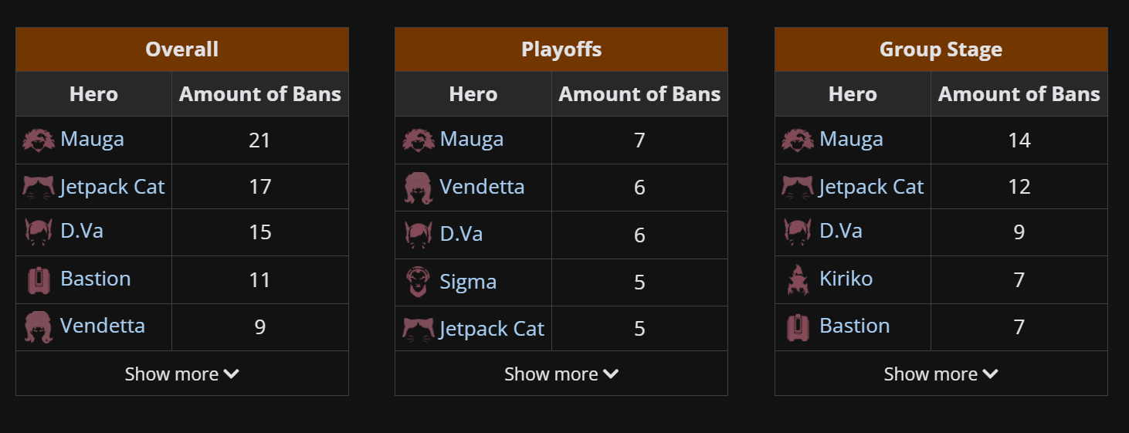This screenshot has height=433, width=1129.
Task: Click D.Va icon in Playoffs table
Action: (418, 235)
